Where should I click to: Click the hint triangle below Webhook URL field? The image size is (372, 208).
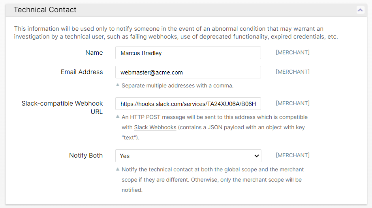[x=118, y=117]
